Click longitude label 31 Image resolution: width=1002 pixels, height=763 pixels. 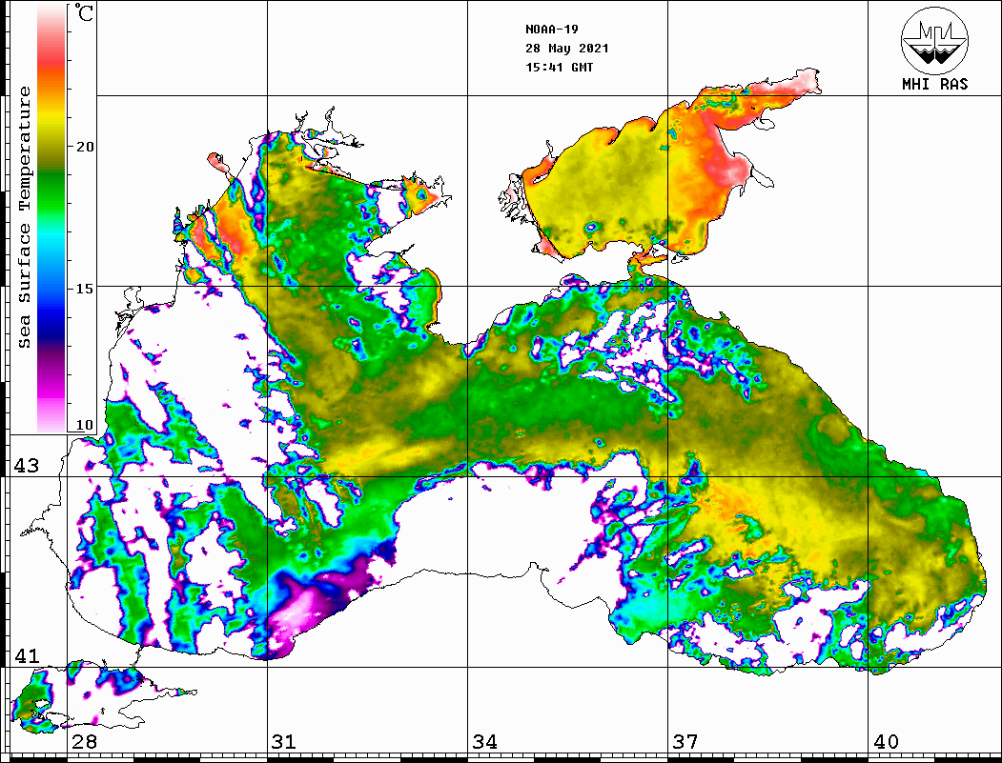[x=284, y=742]
